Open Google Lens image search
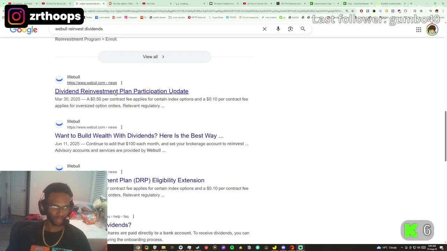447x251 pixels. (290, 29)
